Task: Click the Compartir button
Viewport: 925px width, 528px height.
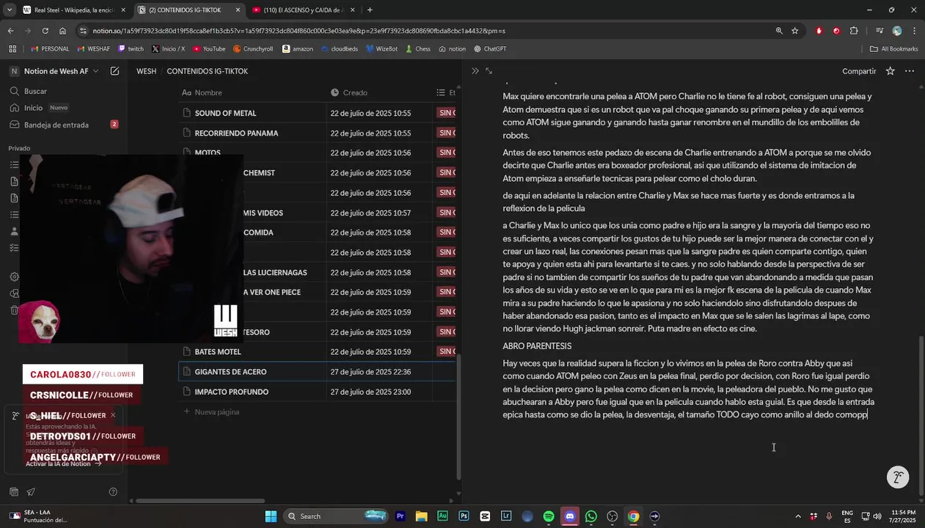Action: point(859,71)
